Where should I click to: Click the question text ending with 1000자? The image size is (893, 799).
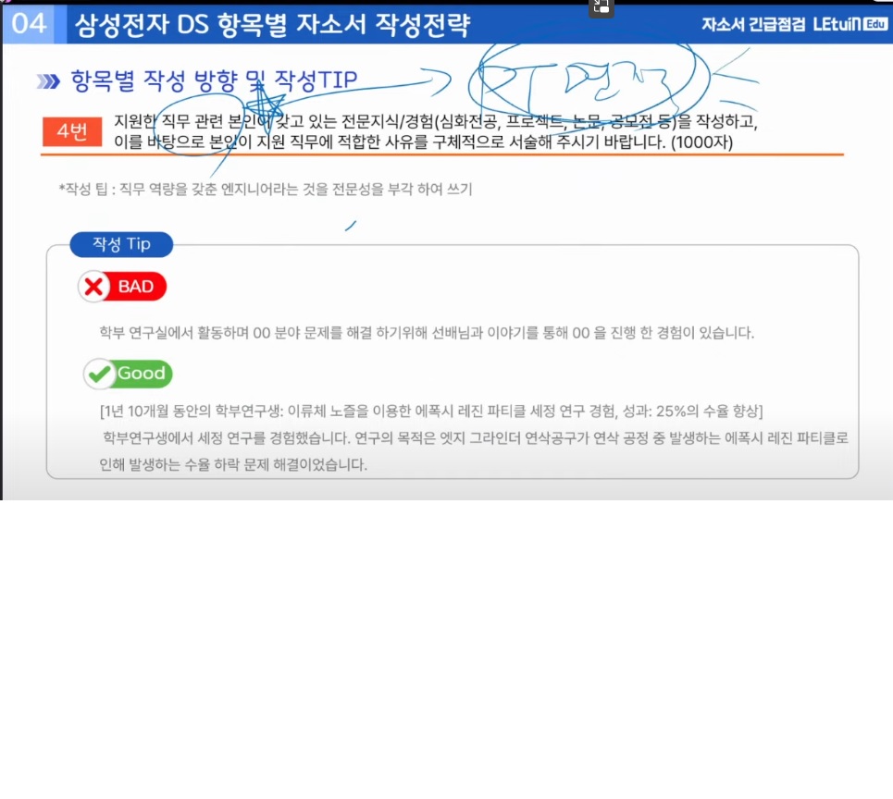pyautogui.click(x=436, y=131)
